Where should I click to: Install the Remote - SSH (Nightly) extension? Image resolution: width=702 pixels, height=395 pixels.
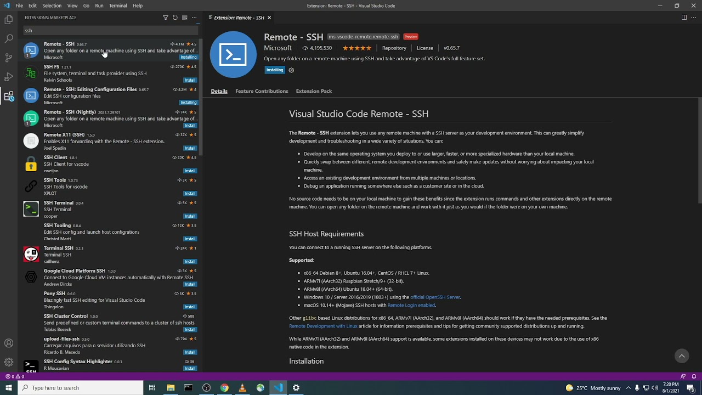point(190,126)
